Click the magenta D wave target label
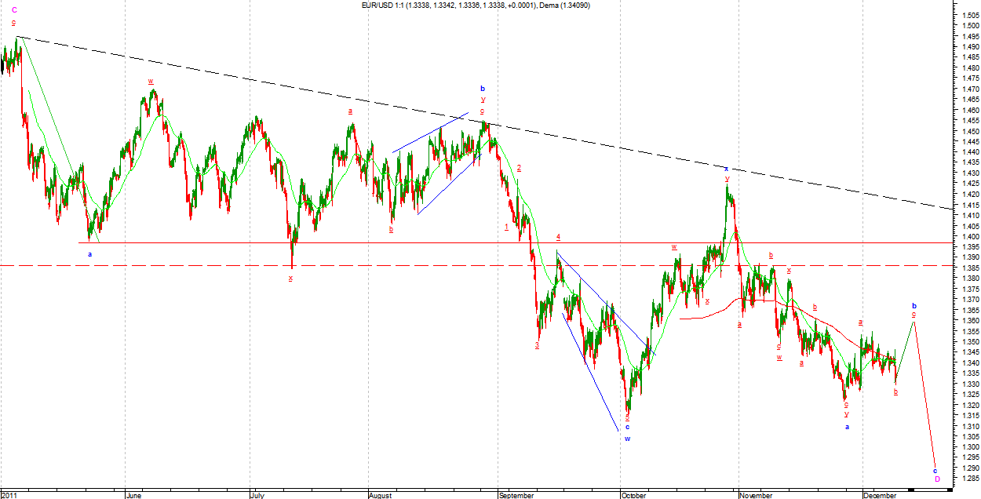The height and width of the screenshot is (499, 981). [x=937, y=479]
